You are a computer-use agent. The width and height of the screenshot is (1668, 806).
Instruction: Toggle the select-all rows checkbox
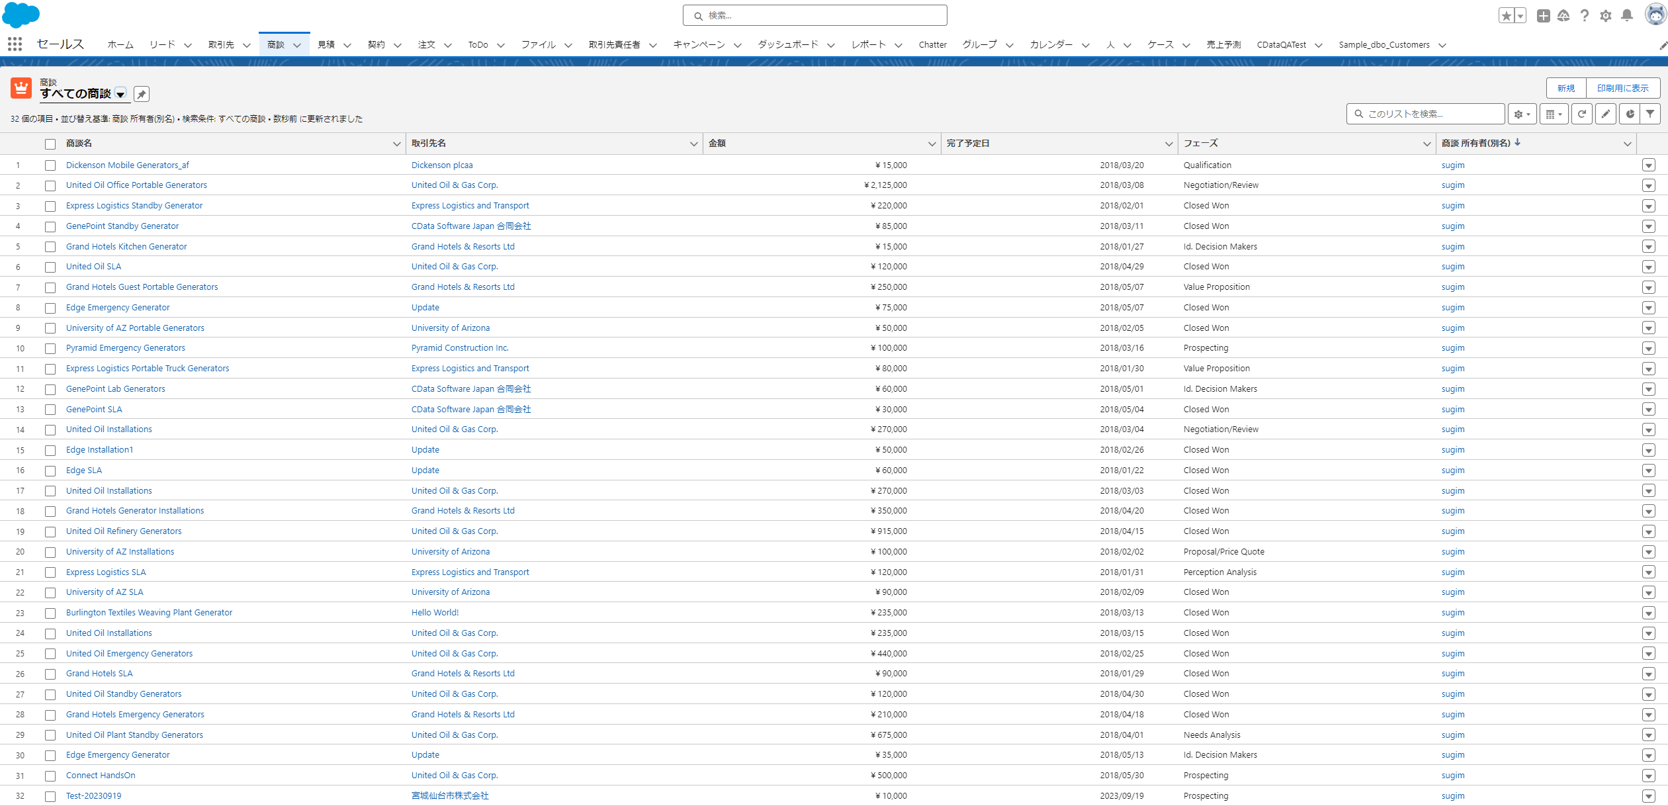(x=50, y=144)
